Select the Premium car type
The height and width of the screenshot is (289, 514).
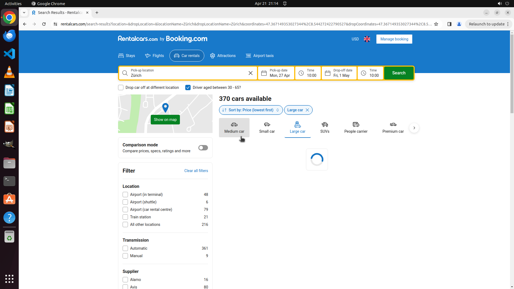(393, 128)
